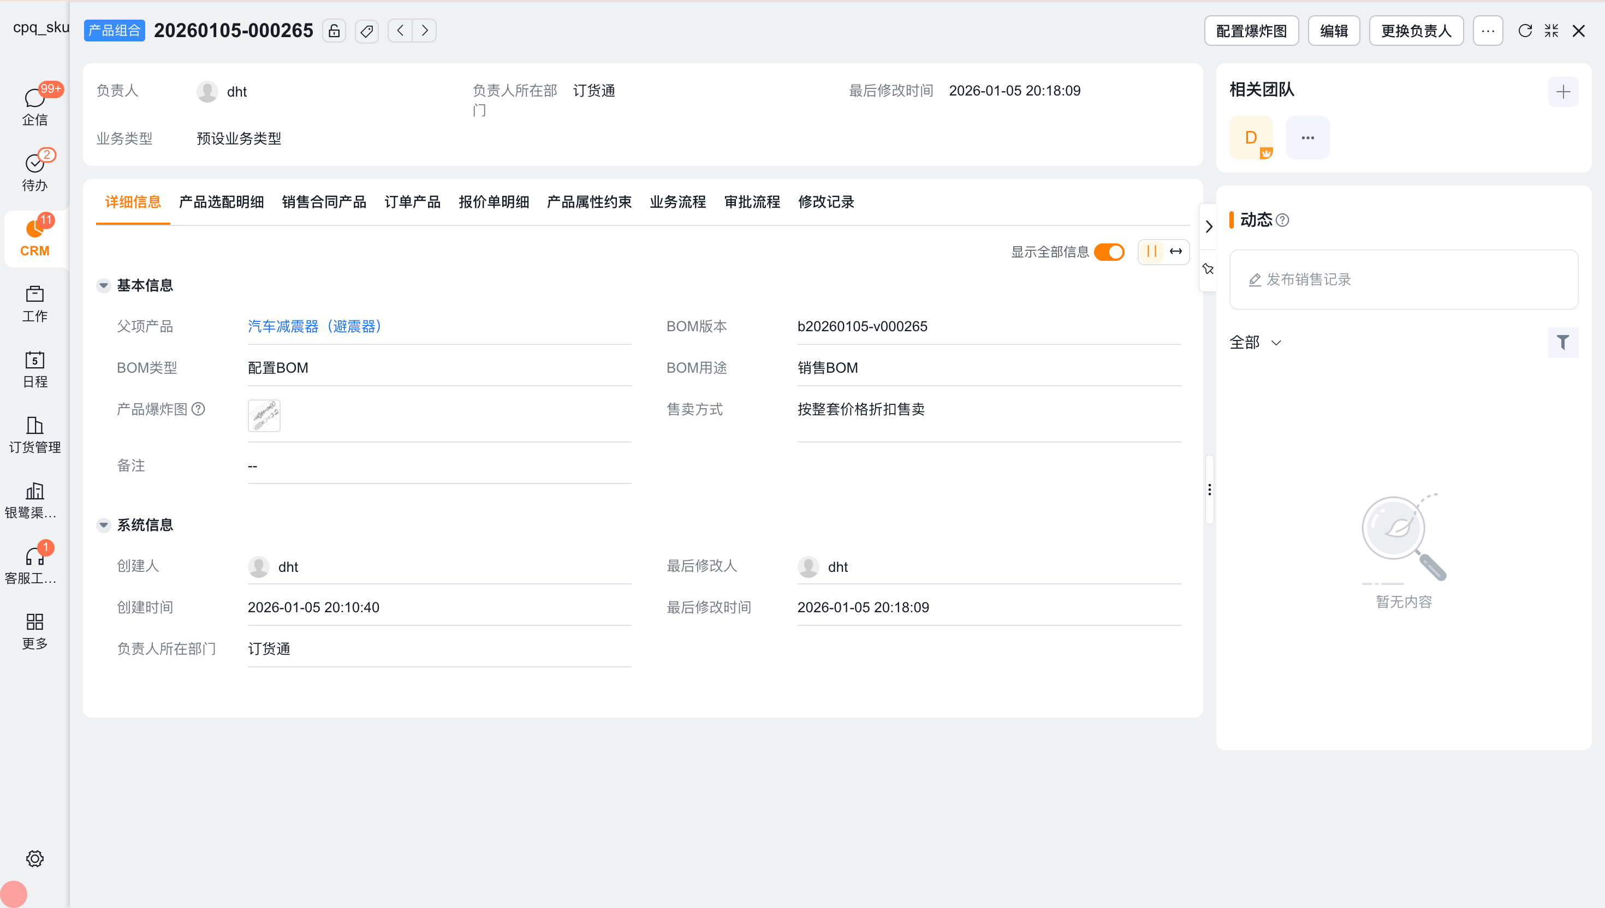Click the lock icon beside record title
Viewport: 1605px width, 908px height.
click(334, 31)
